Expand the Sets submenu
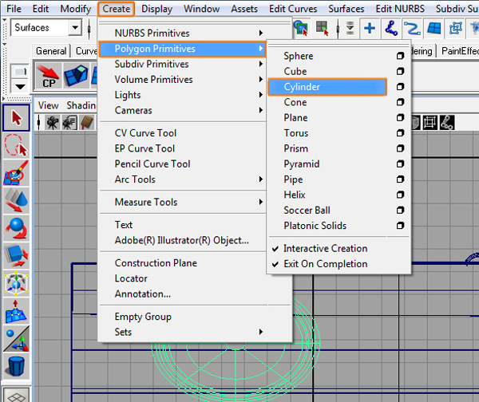 click(182, 332)
